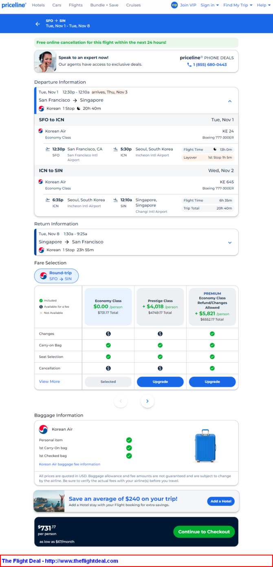273x567 pixels.
Task: Show the previous fare options
Action: coord(121,401)
